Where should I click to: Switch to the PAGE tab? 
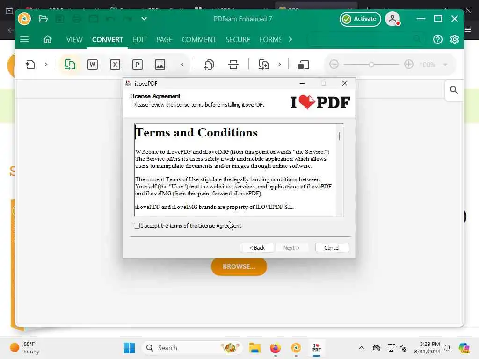coord(164,40)
